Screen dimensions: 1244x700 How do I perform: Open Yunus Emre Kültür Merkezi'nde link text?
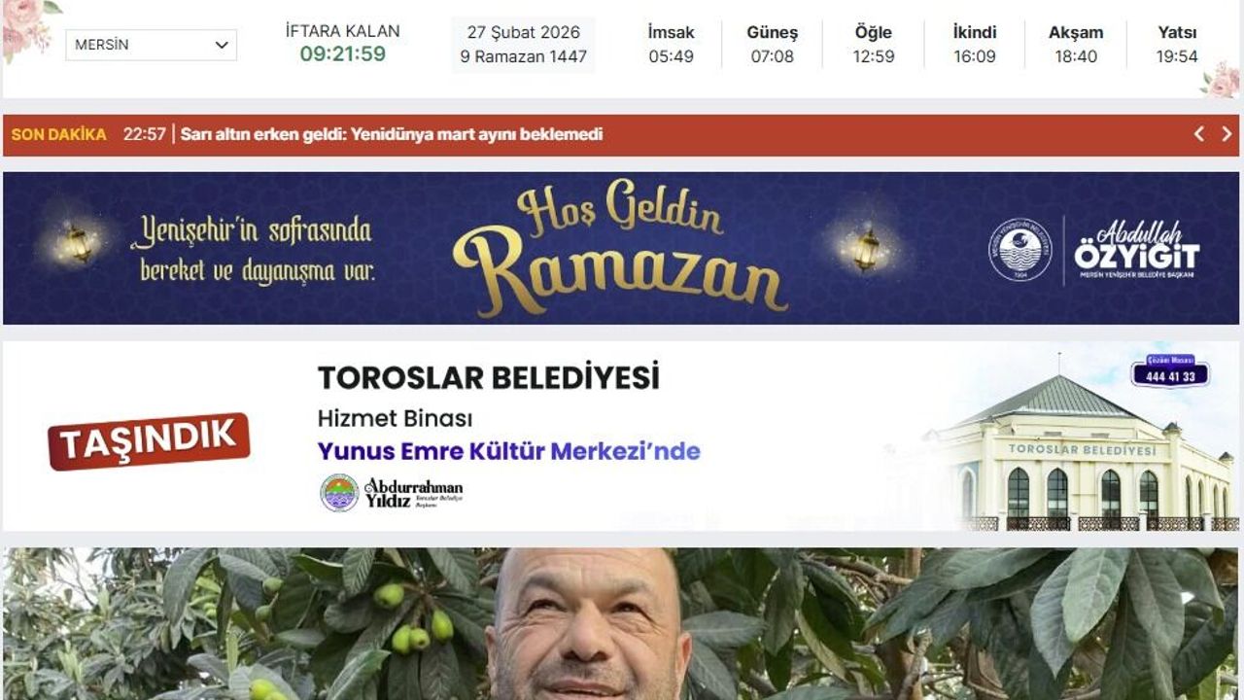[508, 451]
